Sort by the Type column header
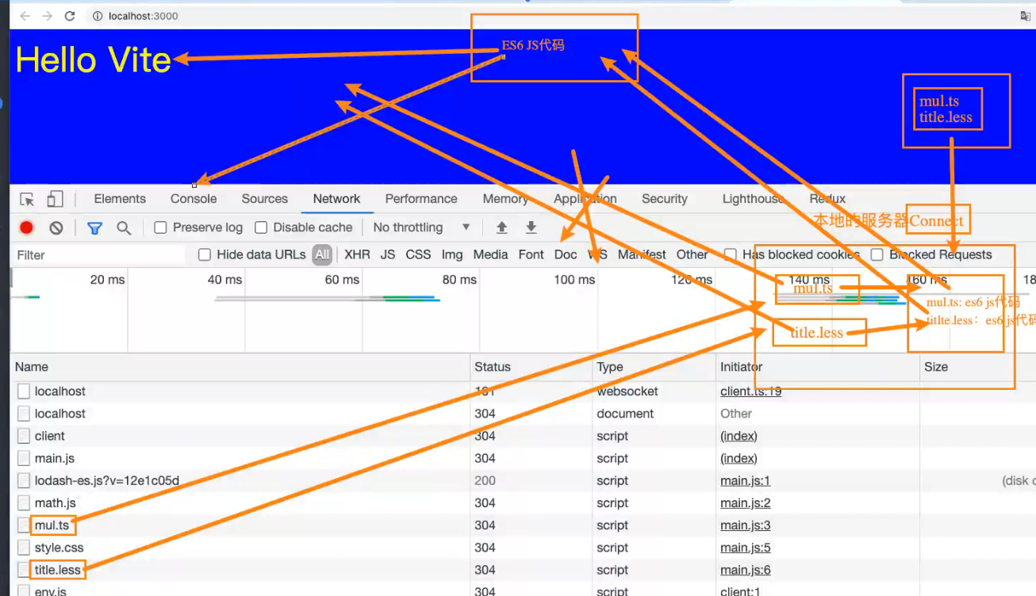 pos(654,367)
